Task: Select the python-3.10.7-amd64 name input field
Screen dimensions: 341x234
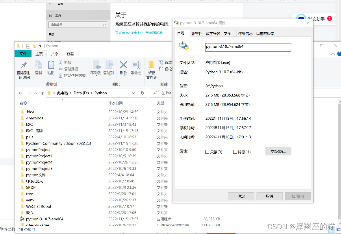Action: pyautogui.click(x=248, y=47)
